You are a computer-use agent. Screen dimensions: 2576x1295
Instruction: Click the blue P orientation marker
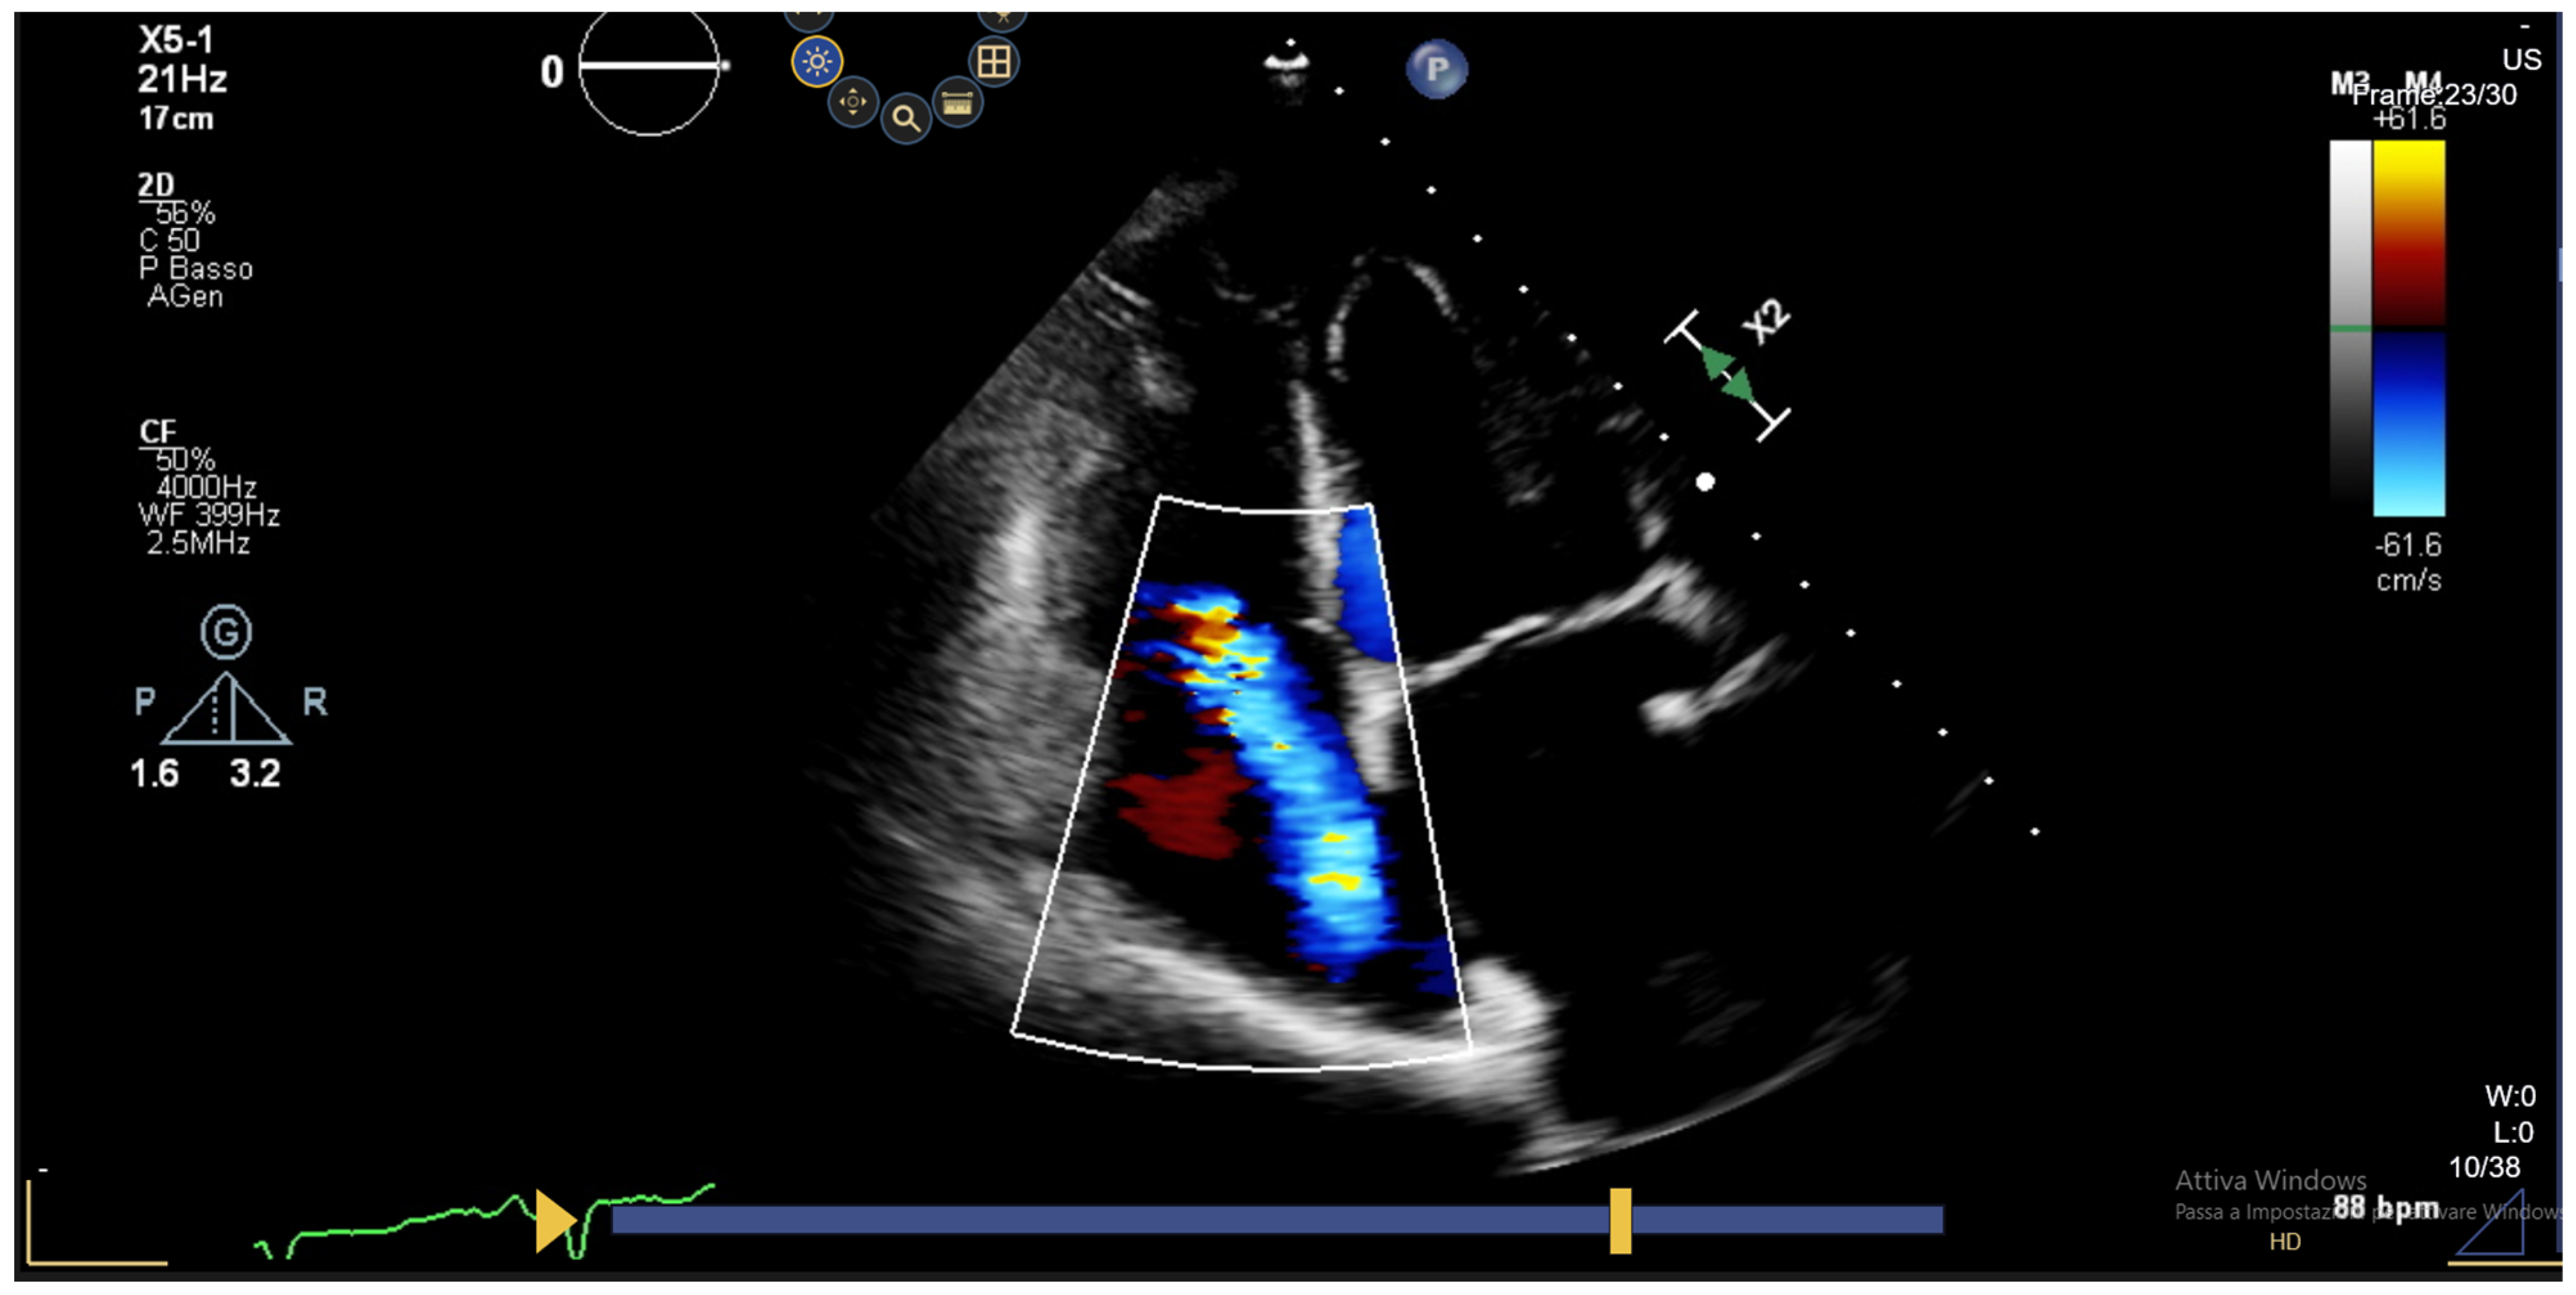(x=1436, y=69)
